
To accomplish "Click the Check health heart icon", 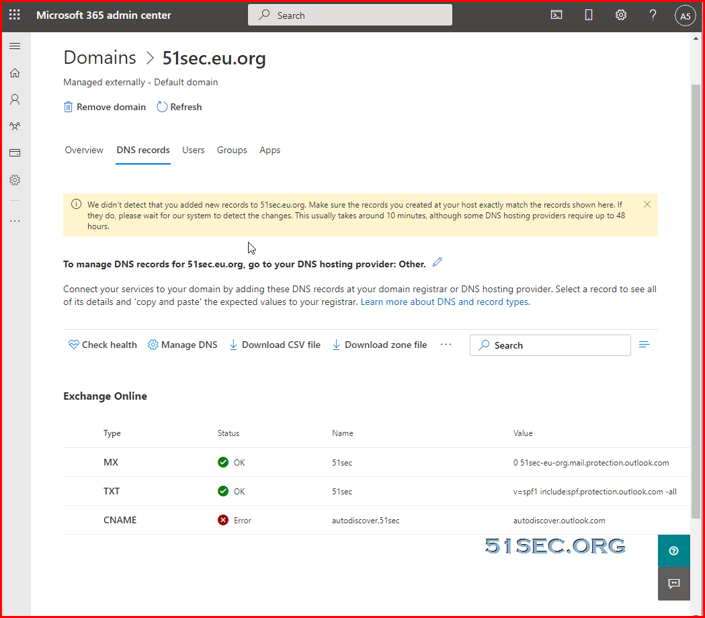I will tap(74, 345).
